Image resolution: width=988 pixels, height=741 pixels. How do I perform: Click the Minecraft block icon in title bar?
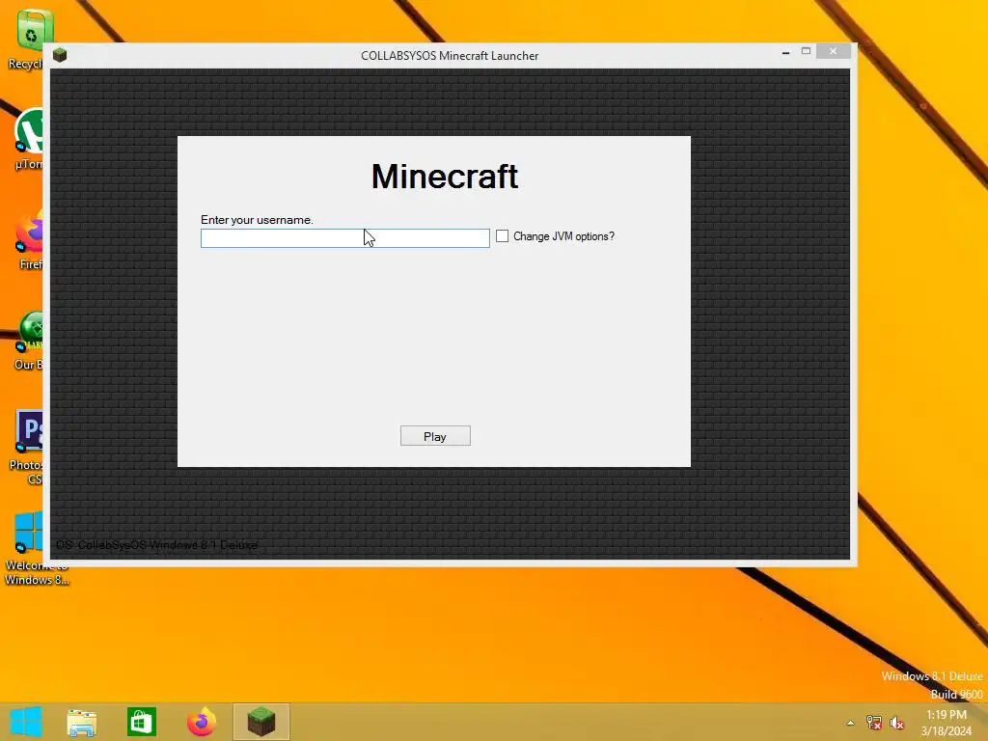60,55
